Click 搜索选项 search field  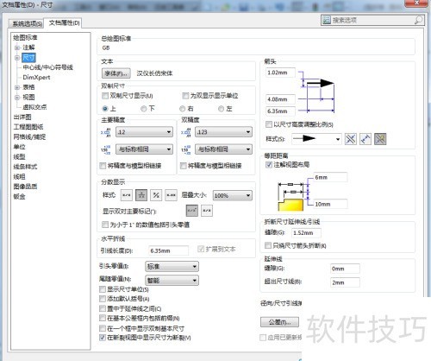click(x=372, y=20)
